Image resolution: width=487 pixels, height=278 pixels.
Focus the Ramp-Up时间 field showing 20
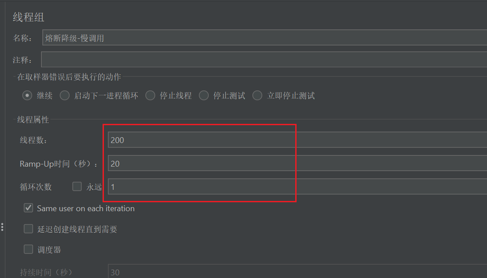tap(294, 164)
